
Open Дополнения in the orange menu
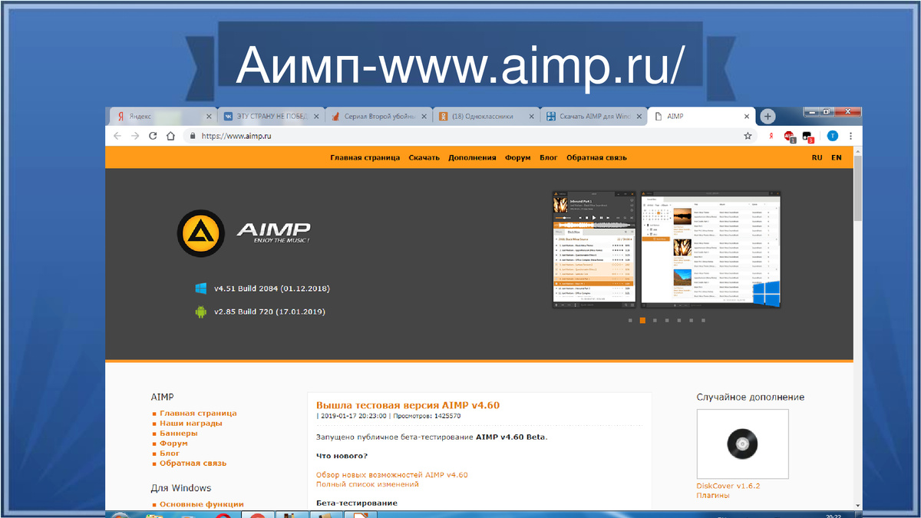[x=472, y=157]
